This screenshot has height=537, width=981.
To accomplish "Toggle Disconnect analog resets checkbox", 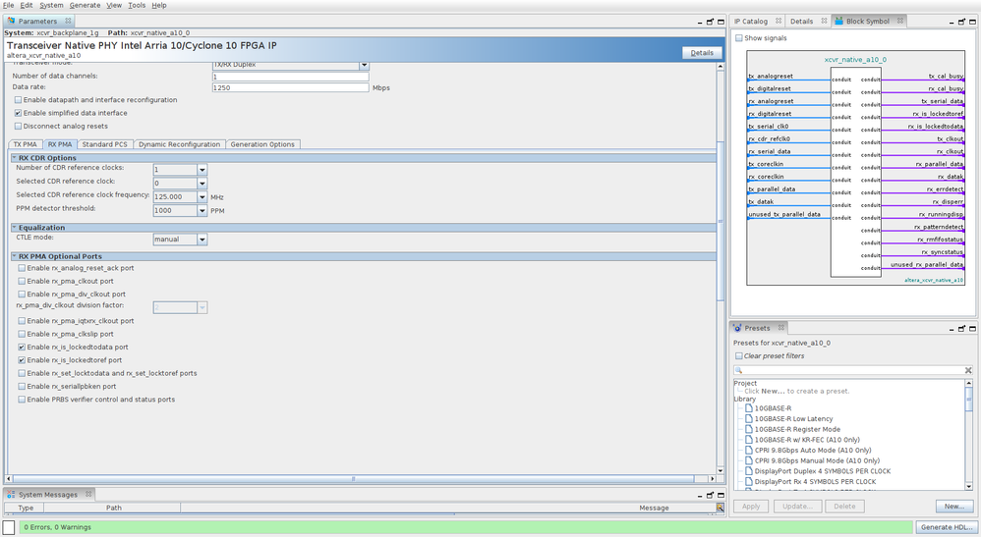I will (x=18, y=127).
